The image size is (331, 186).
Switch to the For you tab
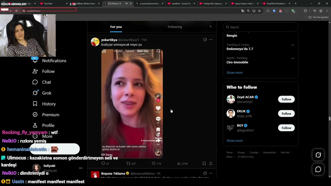coord(116,27)
